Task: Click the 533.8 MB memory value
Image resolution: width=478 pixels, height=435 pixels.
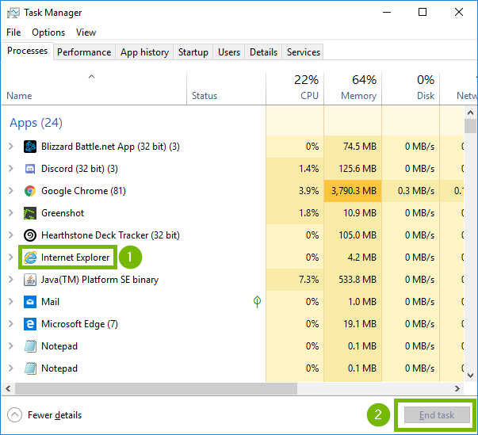Action: click(x=358, y=280)
